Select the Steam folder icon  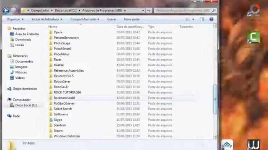tap(51, 130)
